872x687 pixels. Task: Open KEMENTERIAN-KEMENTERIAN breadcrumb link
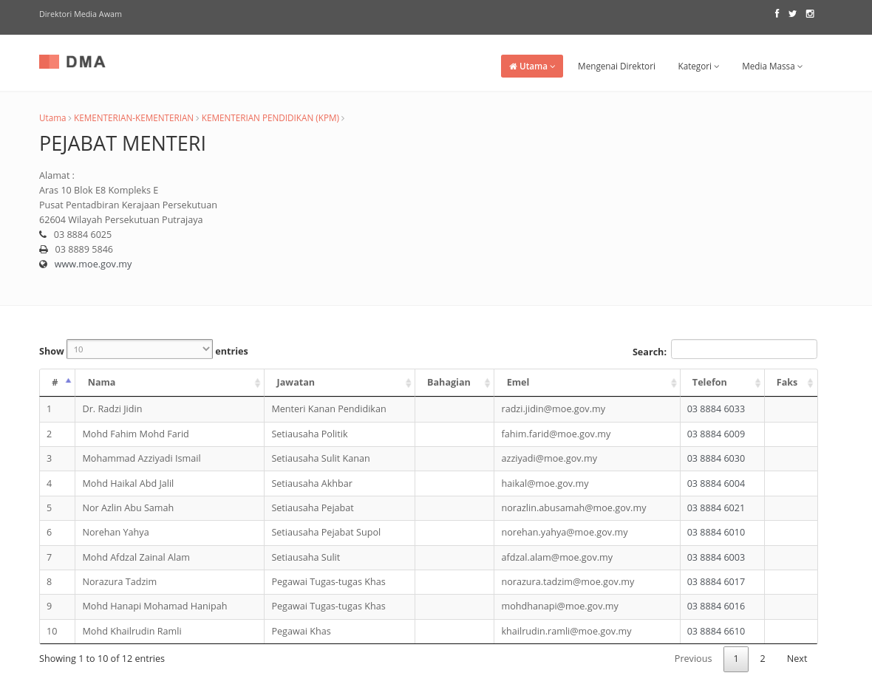134,118
